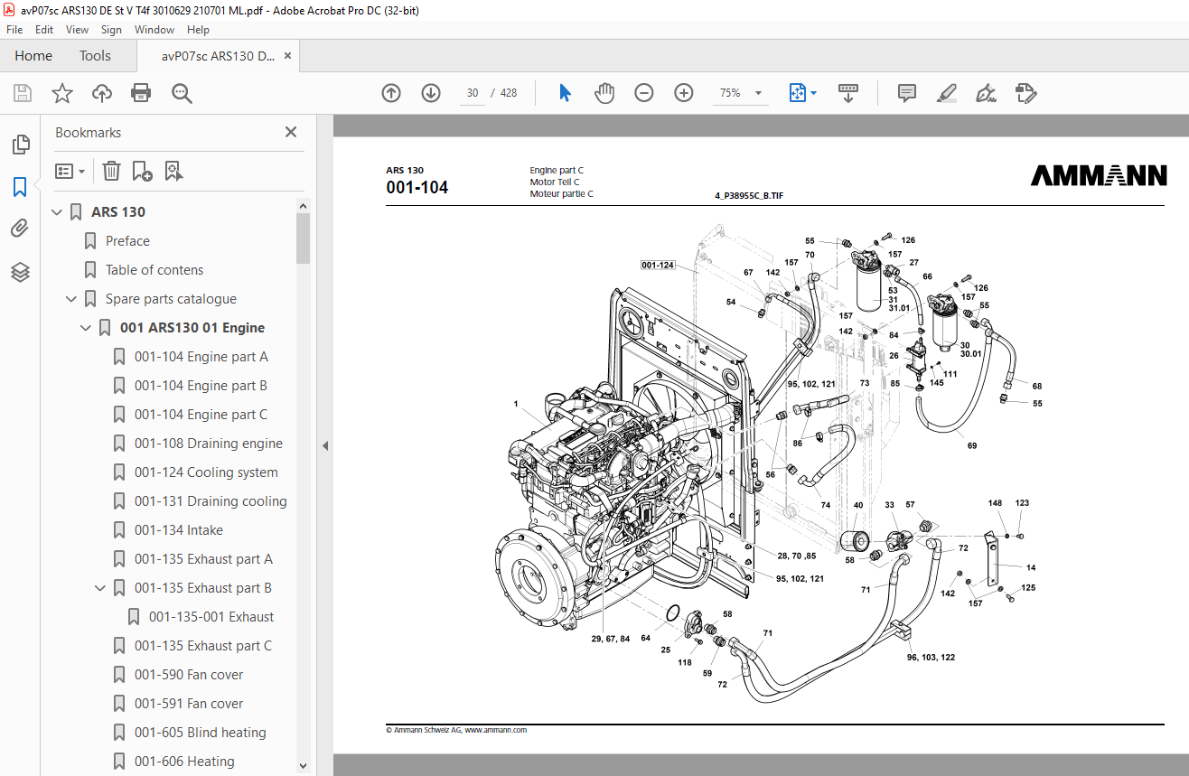Zoom out with minus icon
The width and height of the screenshot is (1189, 776).
[644, 93]
